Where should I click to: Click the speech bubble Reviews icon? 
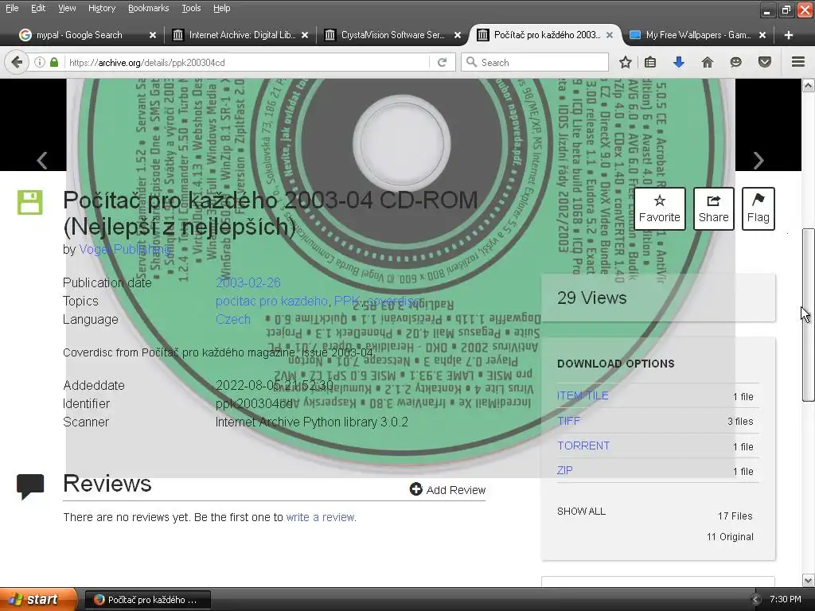(30, 486)
